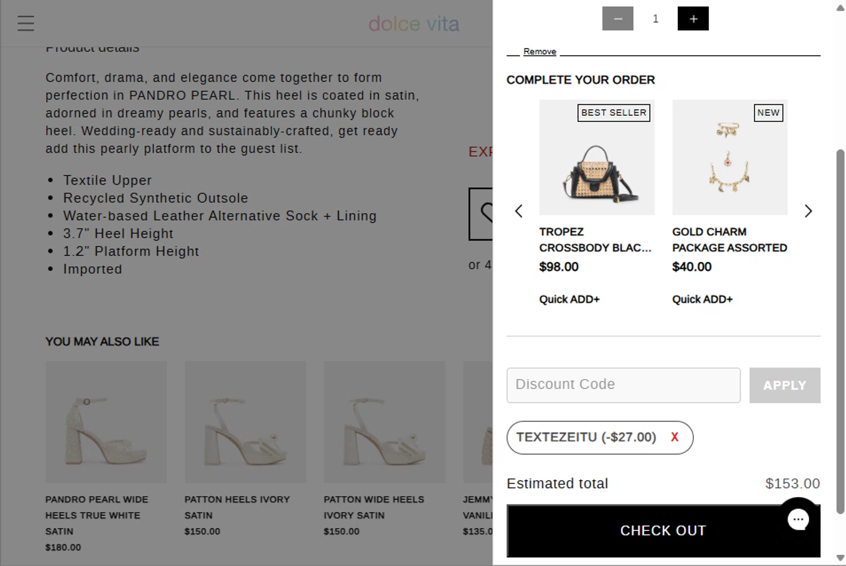Select the '3.7" Heel Height' bullet
846x566 pixels.
(x=118, y=234)
